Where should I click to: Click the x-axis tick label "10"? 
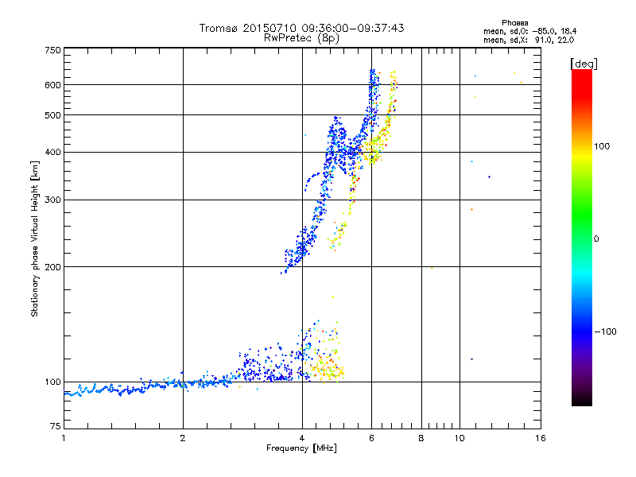(x=460, y=438)
